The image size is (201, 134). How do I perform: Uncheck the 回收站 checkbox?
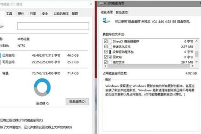tap(106, 57)
